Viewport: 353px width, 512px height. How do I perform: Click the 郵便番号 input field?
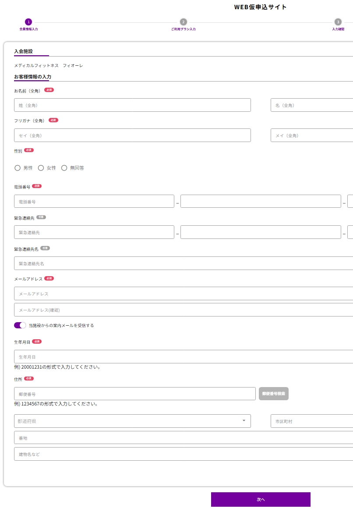coord(135,394)
